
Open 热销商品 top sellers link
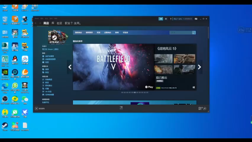[x=49, y=80]
